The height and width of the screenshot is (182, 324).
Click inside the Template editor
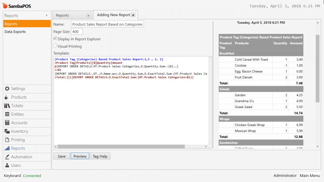131,100
